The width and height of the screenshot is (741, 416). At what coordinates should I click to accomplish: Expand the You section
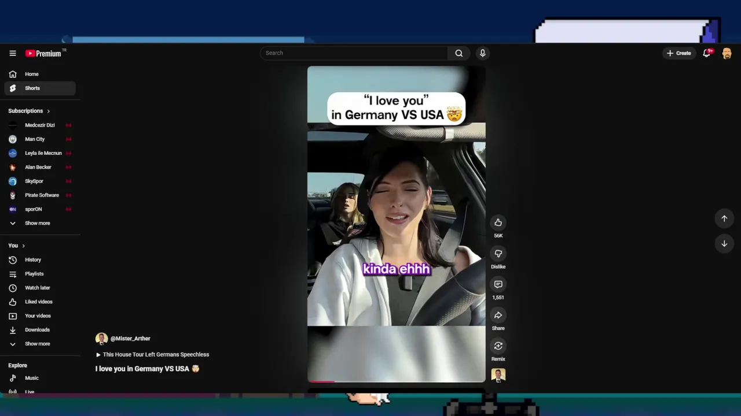pos(17,246)
